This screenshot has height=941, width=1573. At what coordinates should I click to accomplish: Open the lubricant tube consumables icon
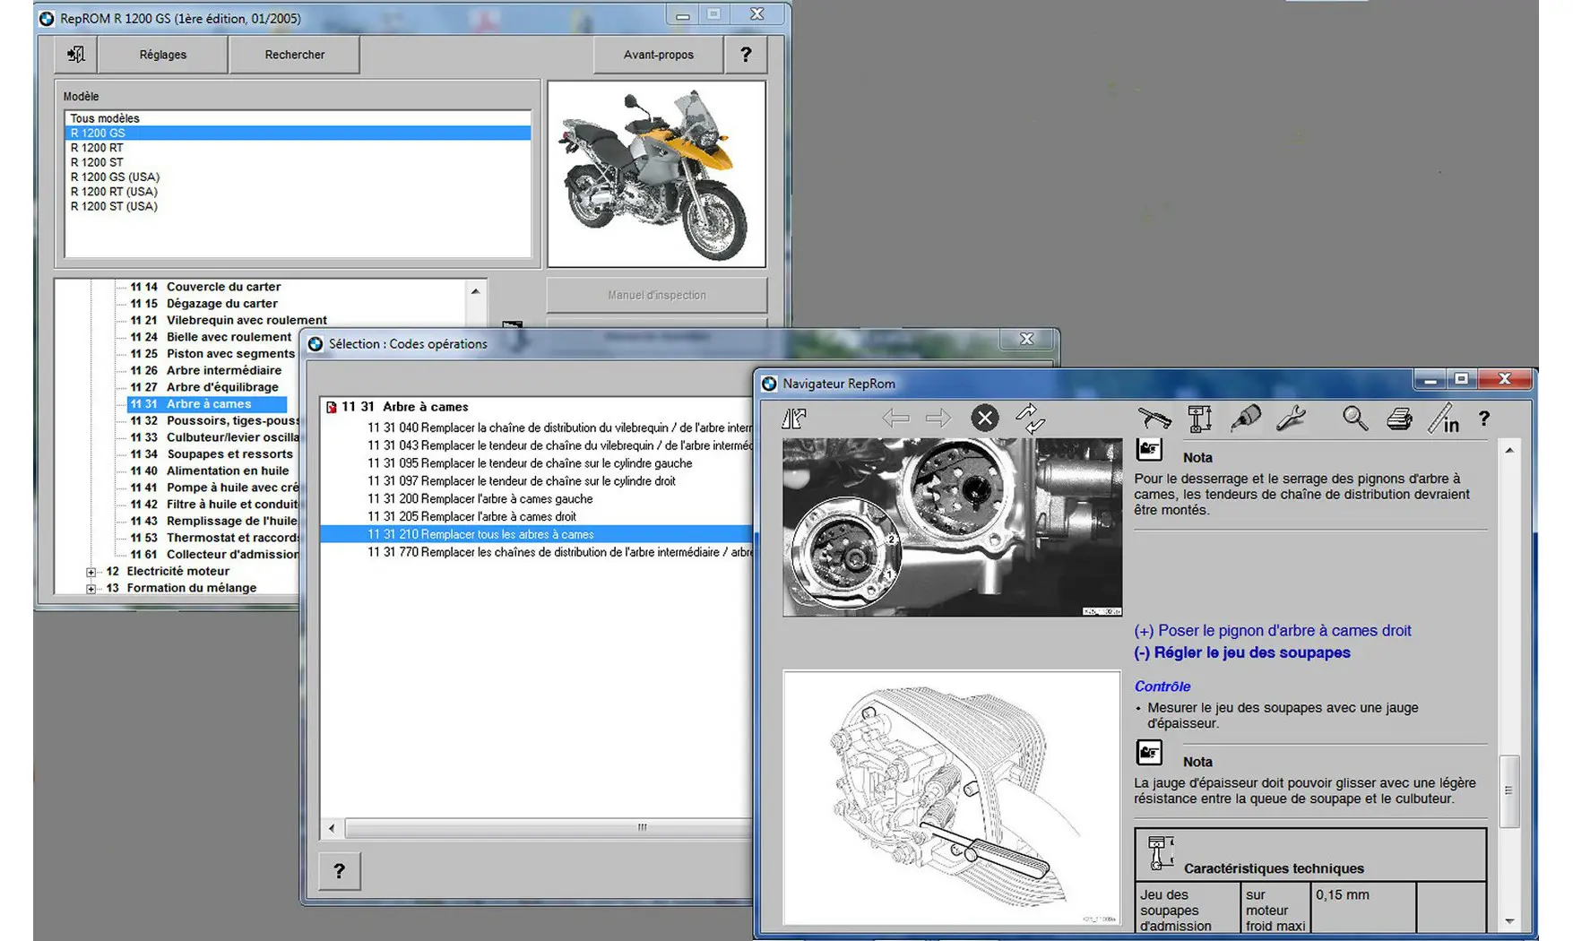[x=1245, y=418]
